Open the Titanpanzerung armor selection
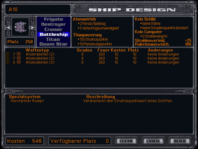This screenshot has height=149, width=198. 87,35
